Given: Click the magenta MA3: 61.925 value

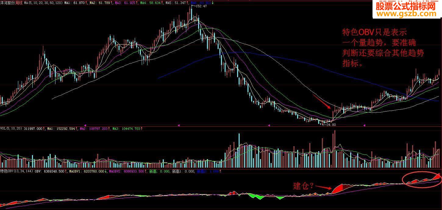Looking at the screenshot, I should [125, 3].
